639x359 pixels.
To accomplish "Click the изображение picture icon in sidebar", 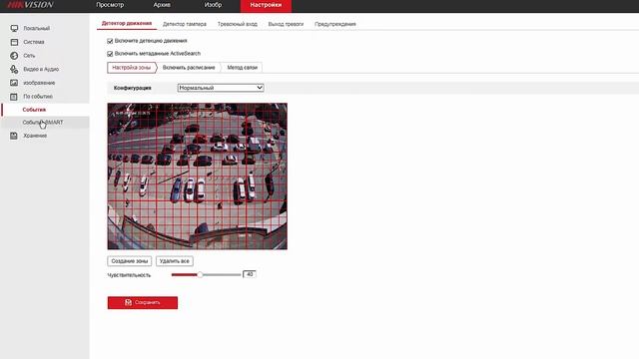I will point(14,83).
